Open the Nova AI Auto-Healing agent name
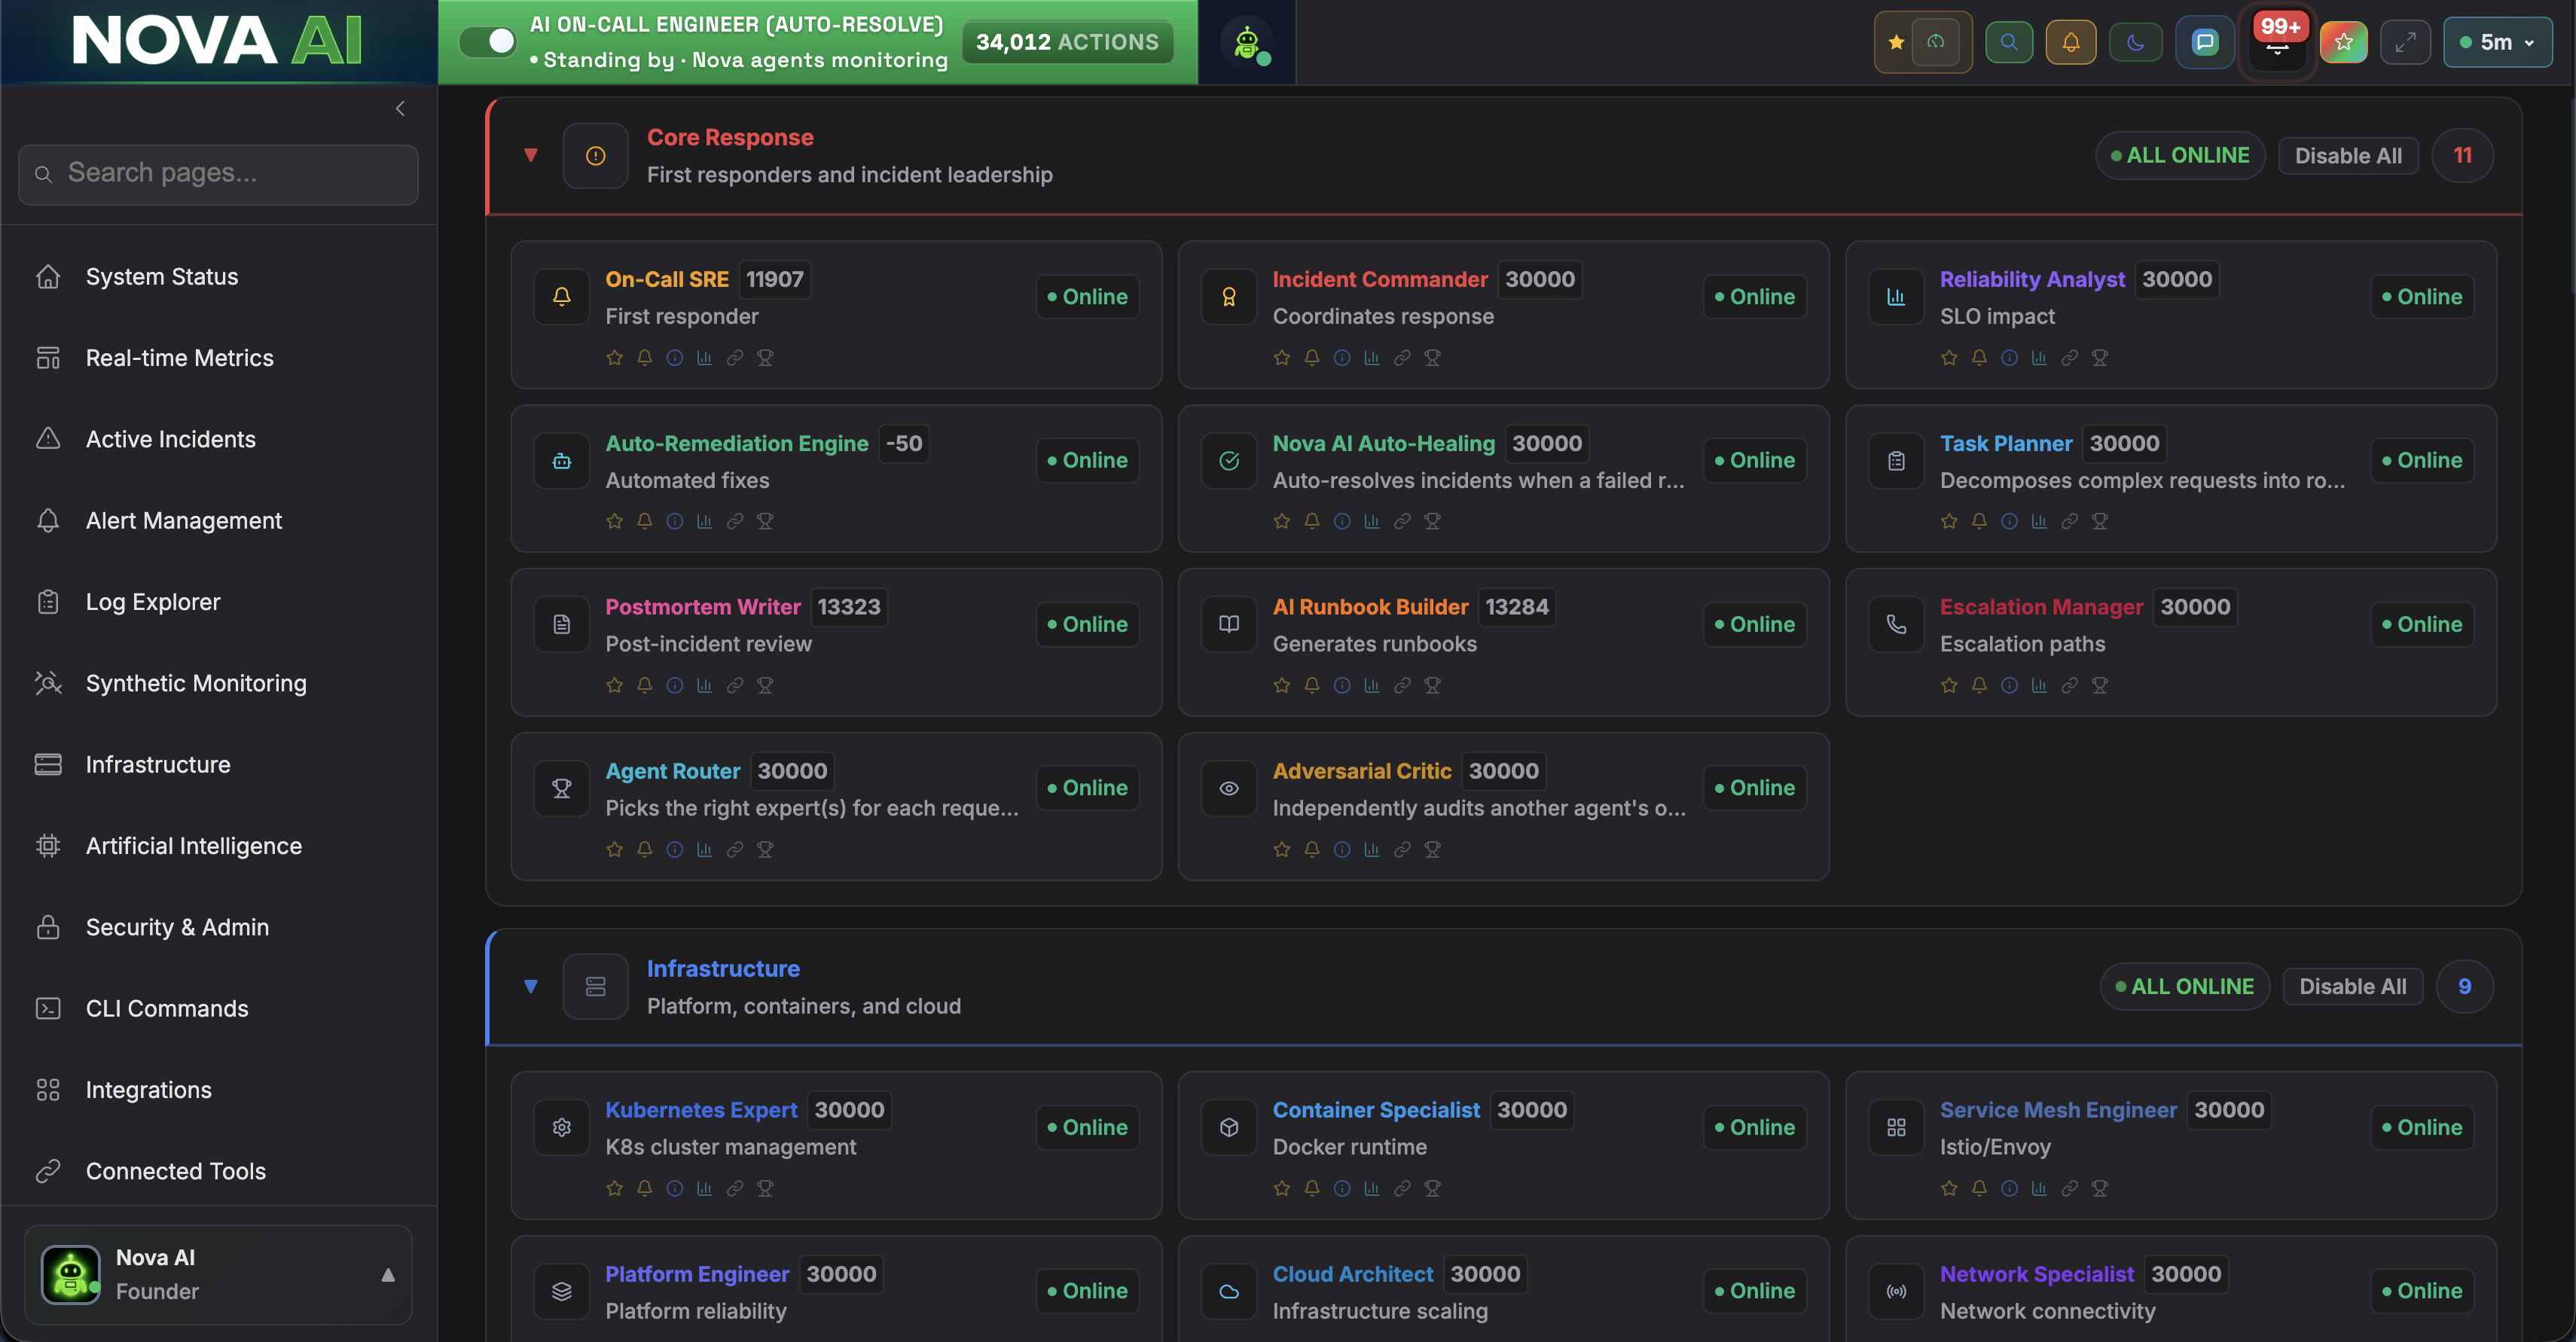Image resolution: width=2576 pixels, height=1342 pixels. click(x=1383, y=443)
